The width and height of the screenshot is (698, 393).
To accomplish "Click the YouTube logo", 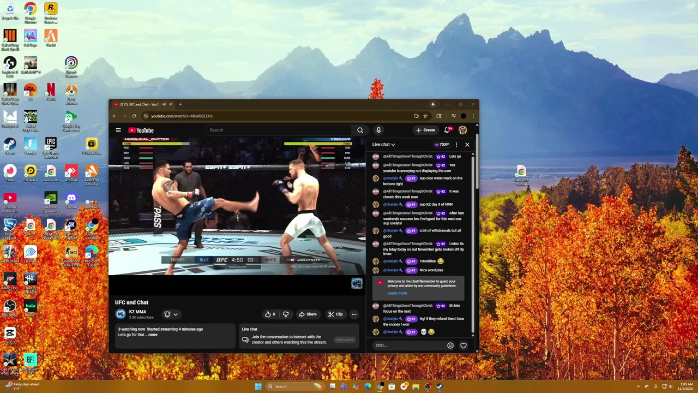I will 141,130.
